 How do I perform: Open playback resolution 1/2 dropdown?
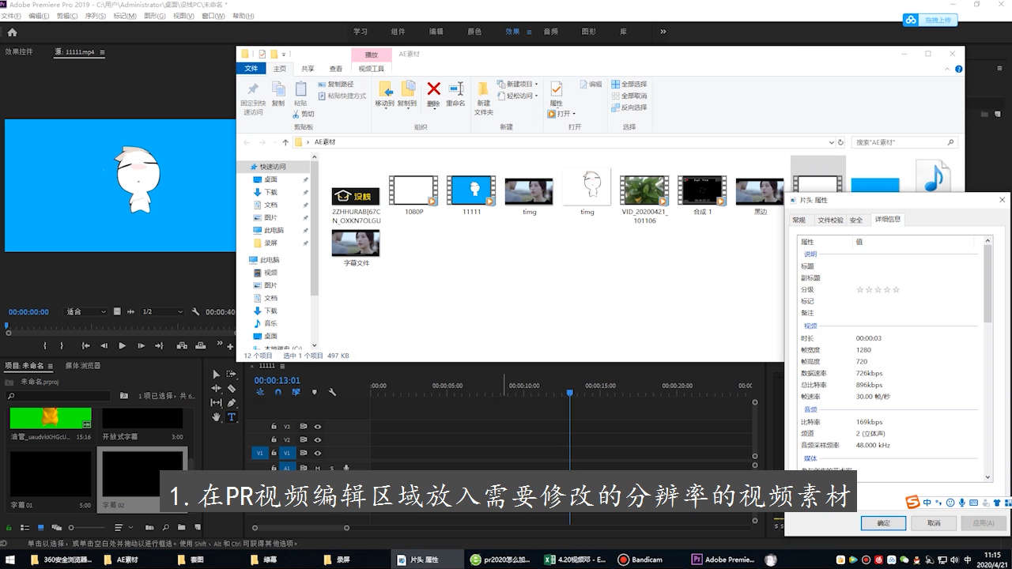[163, 311]
